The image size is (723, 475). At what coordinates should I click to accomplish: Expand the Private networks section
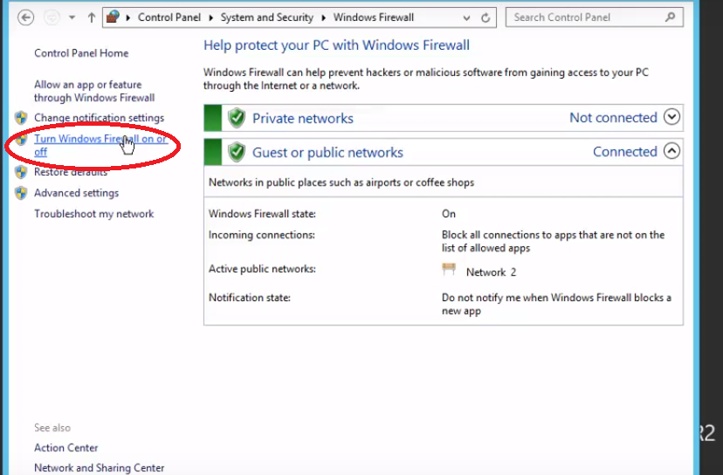click(671, 117)
